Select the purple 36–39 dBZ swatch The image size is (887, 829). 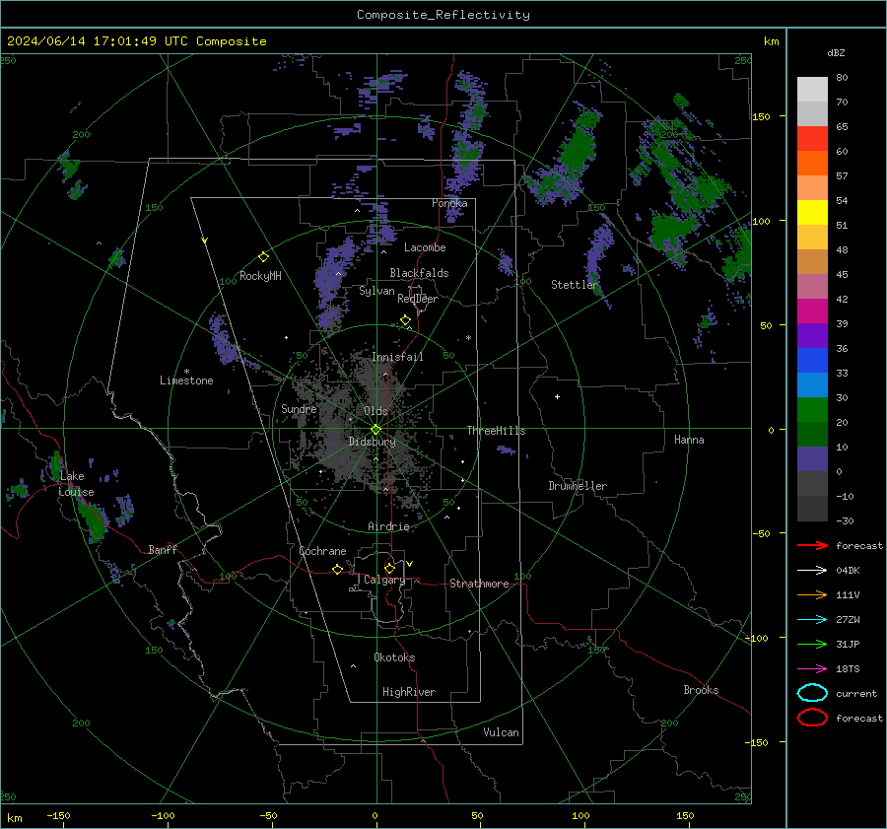coord(812,336)
